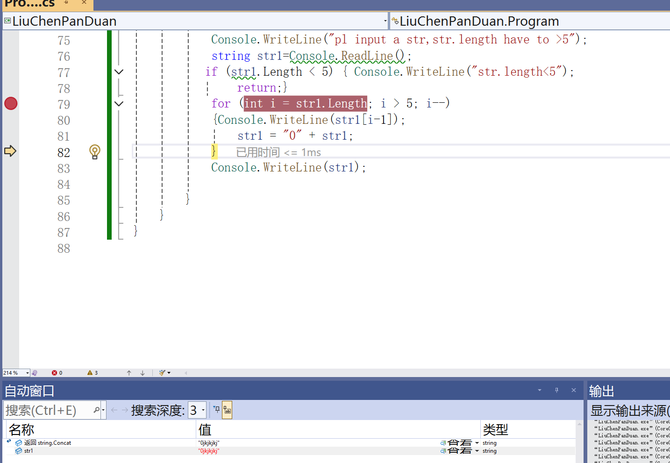The image size is (670, 463).
Task: Open the LiuChenPanDuan project dropdown
Action: click(385, 21)
